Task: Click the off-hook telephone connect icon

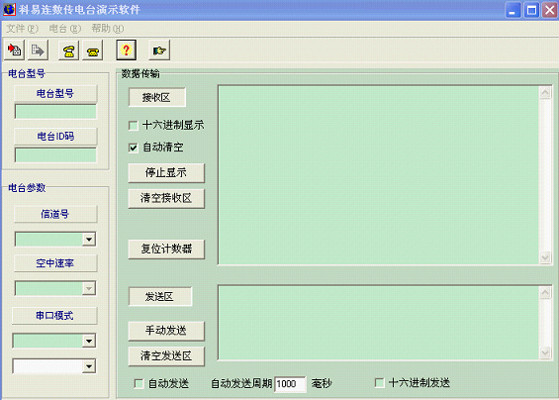Action: 69,50
